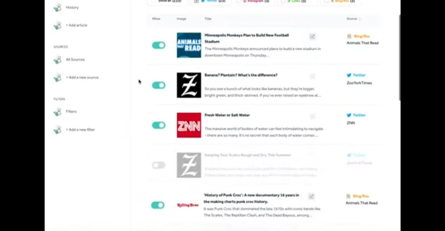The width and height of the screenshot is (445, 231).
Task: Click the page vertical scrollbar
Action: (400, 57)
